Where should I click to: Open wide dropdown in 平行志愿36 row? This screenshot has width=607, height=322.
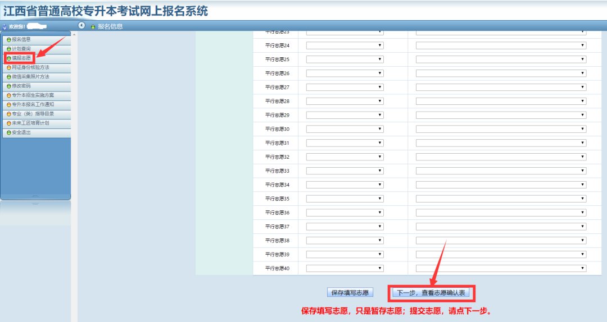501,212
